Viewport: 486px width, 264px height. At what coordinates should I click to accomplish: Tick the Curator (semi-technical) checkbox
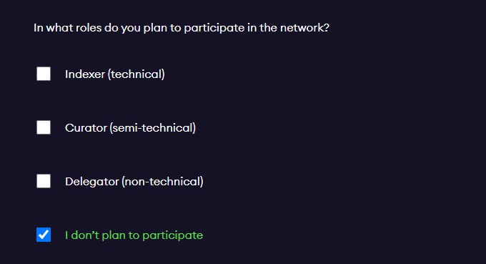point(44,127)
